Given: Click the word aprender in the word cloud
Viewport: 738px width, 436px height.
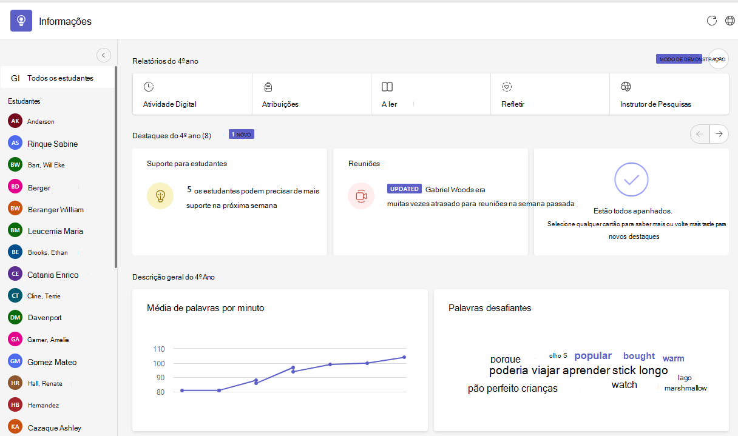Looking at the screenshot, I should [586, 371].
